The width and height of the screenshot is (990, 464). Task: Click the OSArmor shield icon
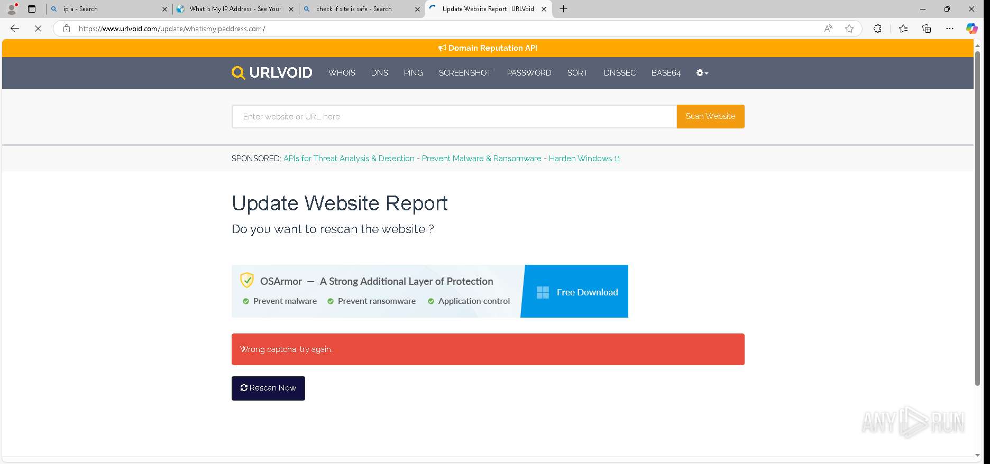tap(247, 280)
